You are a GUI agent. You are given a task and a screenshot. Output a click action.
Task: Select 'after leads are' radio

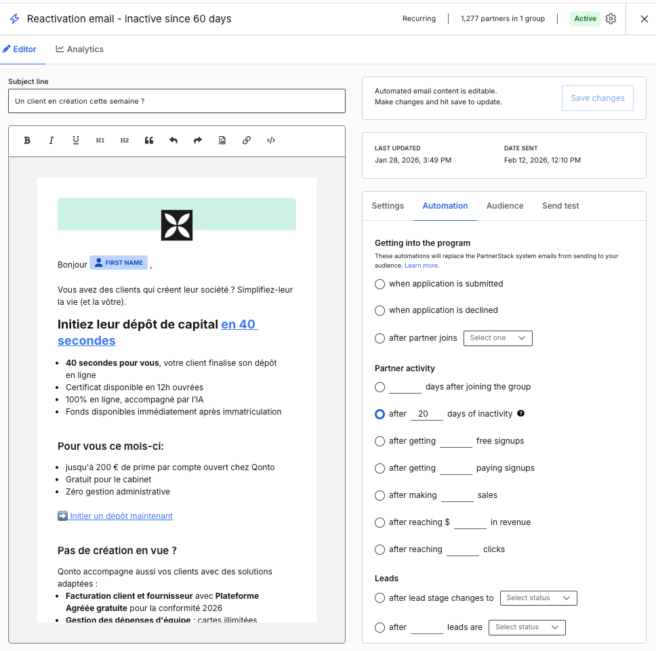coord(380,627)
